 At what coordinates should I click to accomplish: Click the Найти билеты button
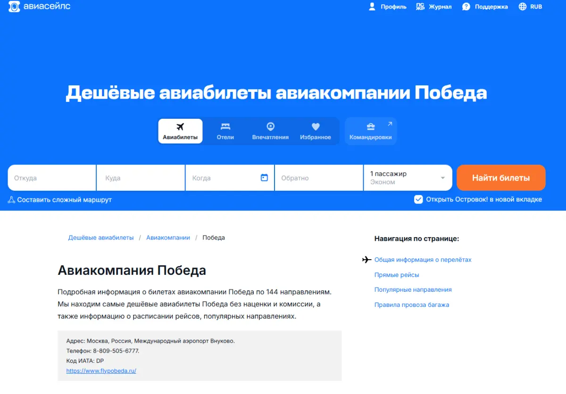[501, 178]
